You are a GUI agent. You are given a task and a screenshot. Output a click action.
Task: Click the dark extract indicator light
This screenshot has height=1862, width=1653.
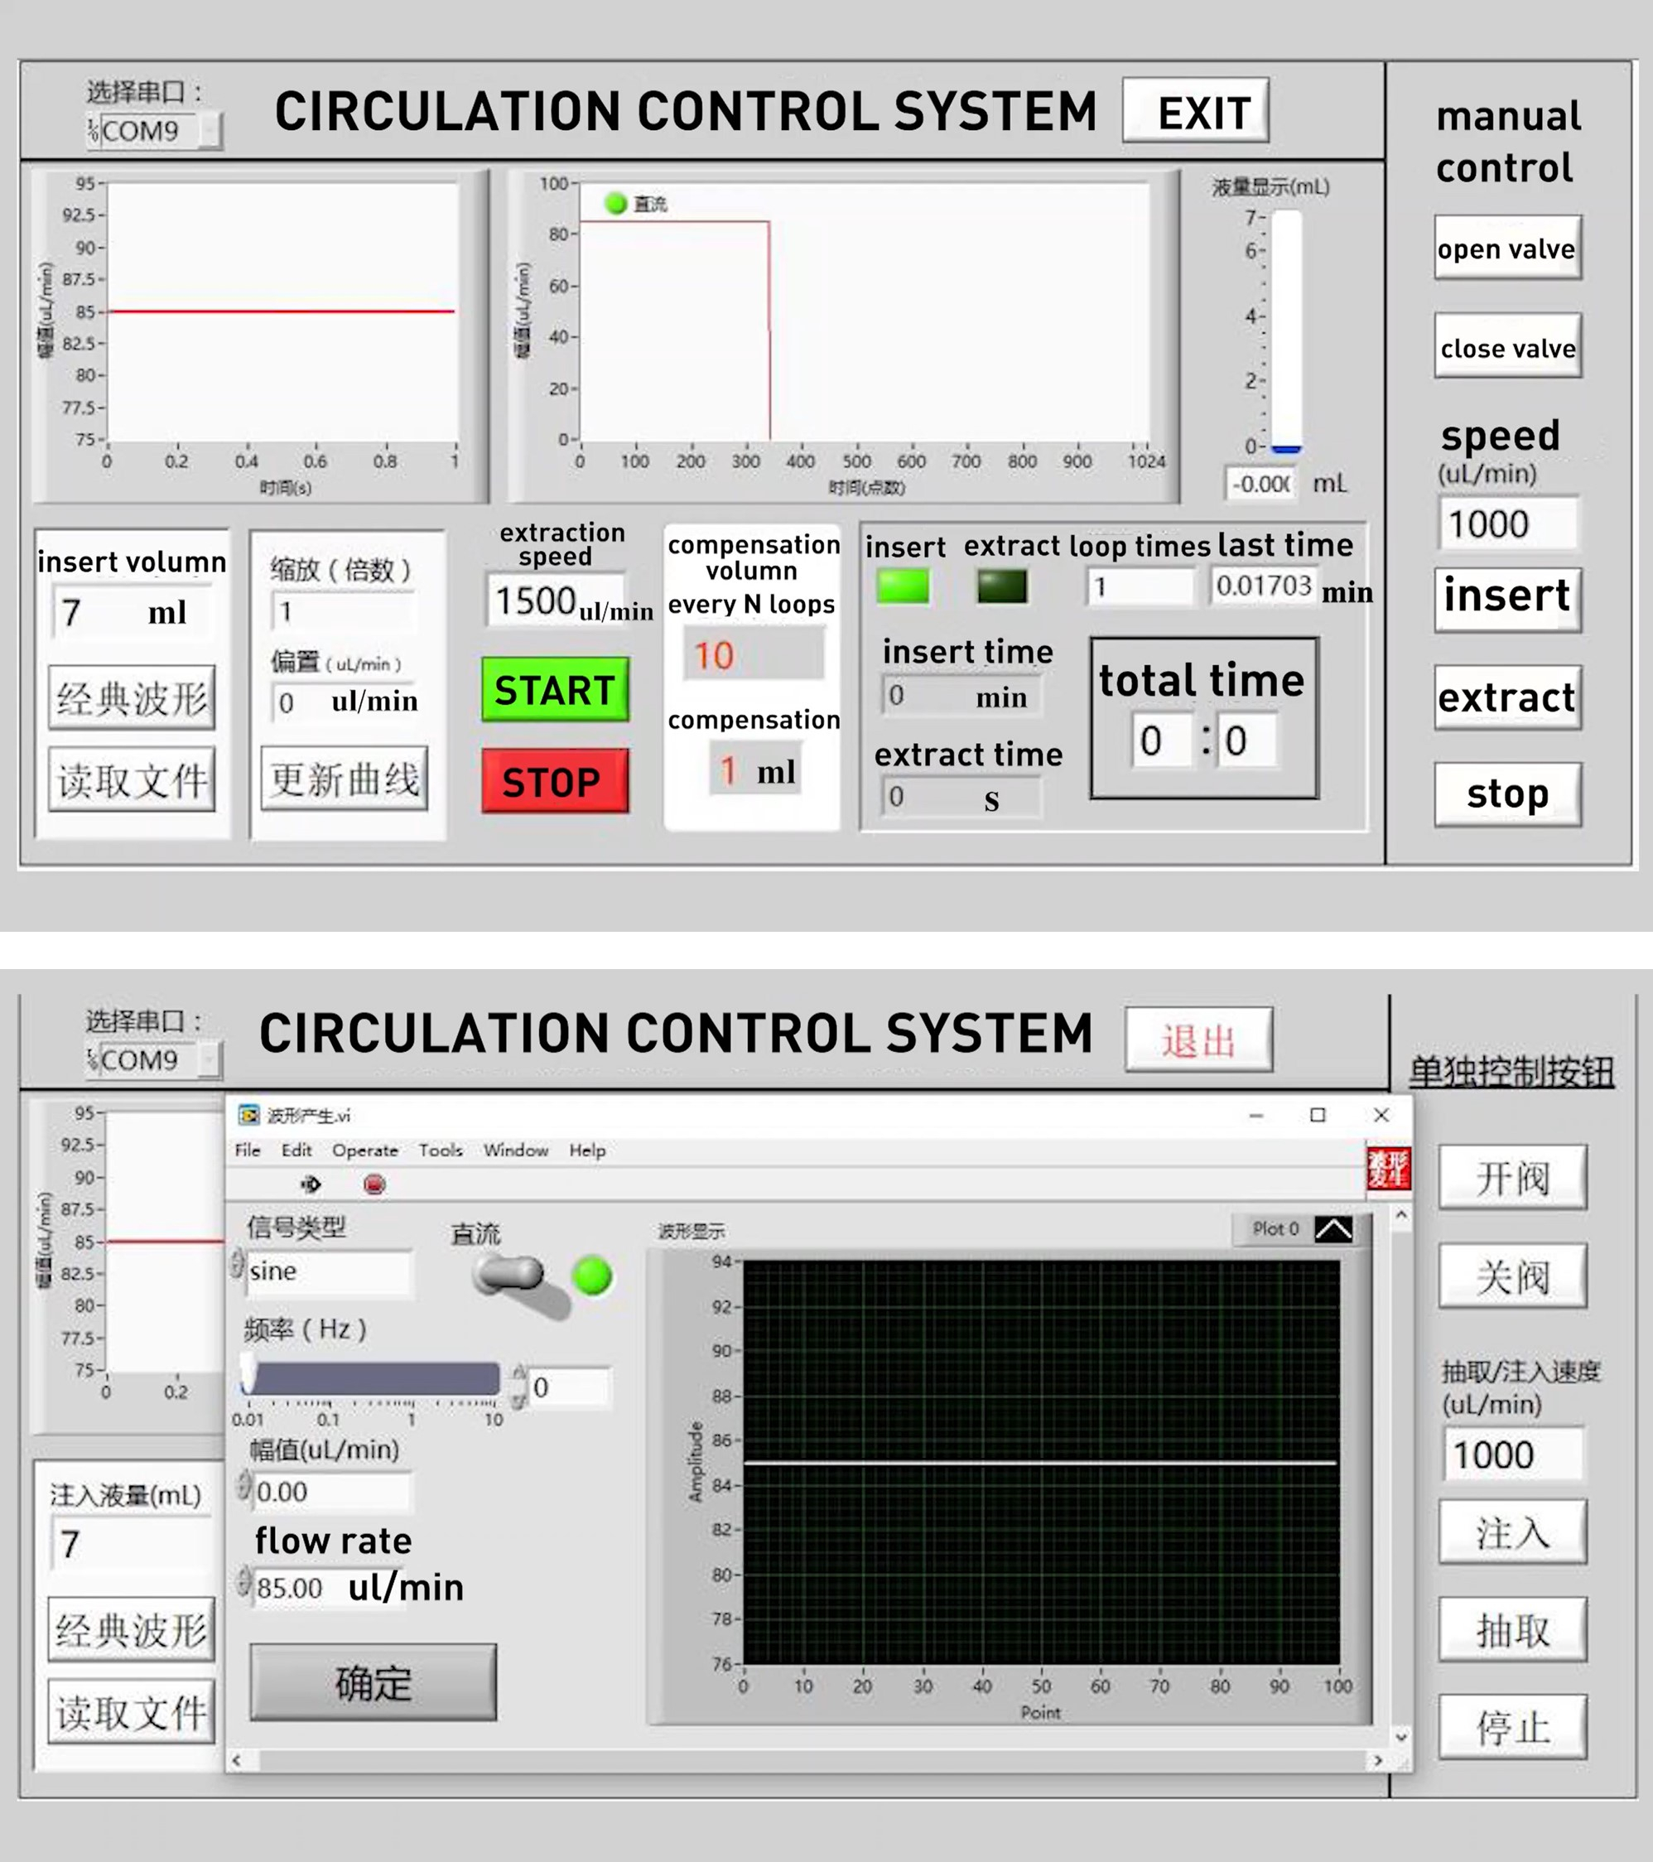click(1001, 586)
